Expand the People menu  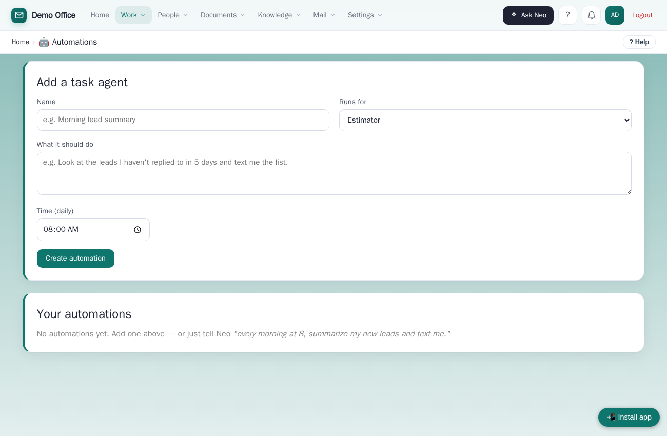173,15
